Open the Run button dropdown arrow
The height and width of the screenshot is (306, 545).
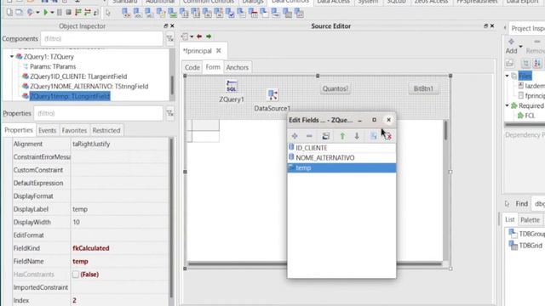click(52, 13)
